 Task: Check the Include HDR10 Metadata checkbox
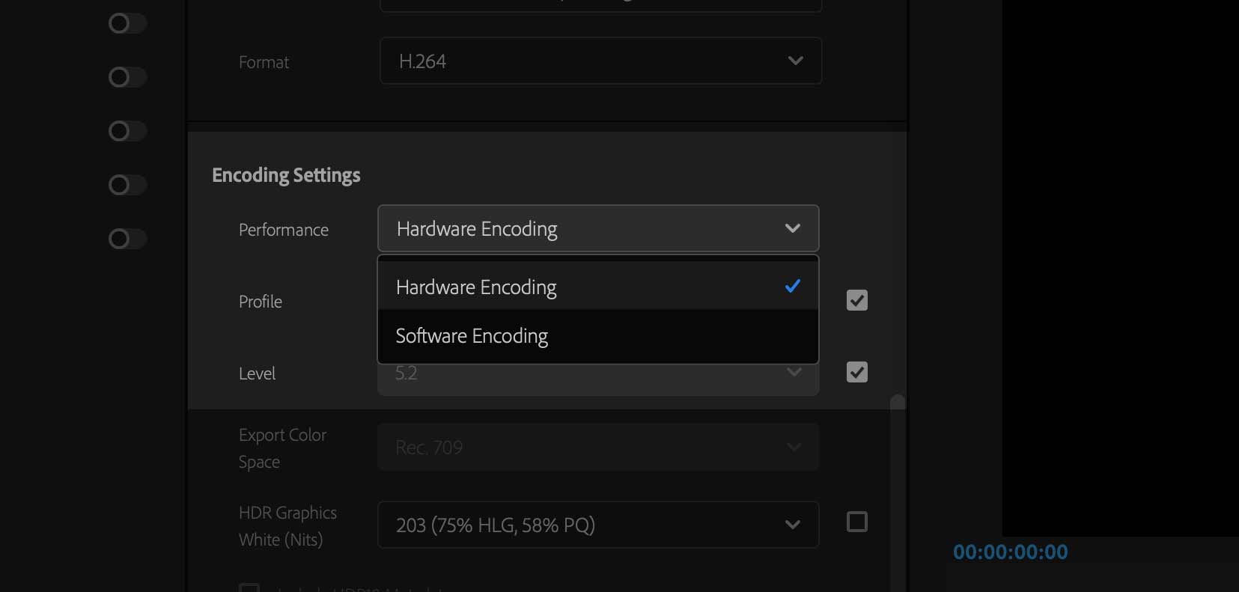(x=248, y=589)
